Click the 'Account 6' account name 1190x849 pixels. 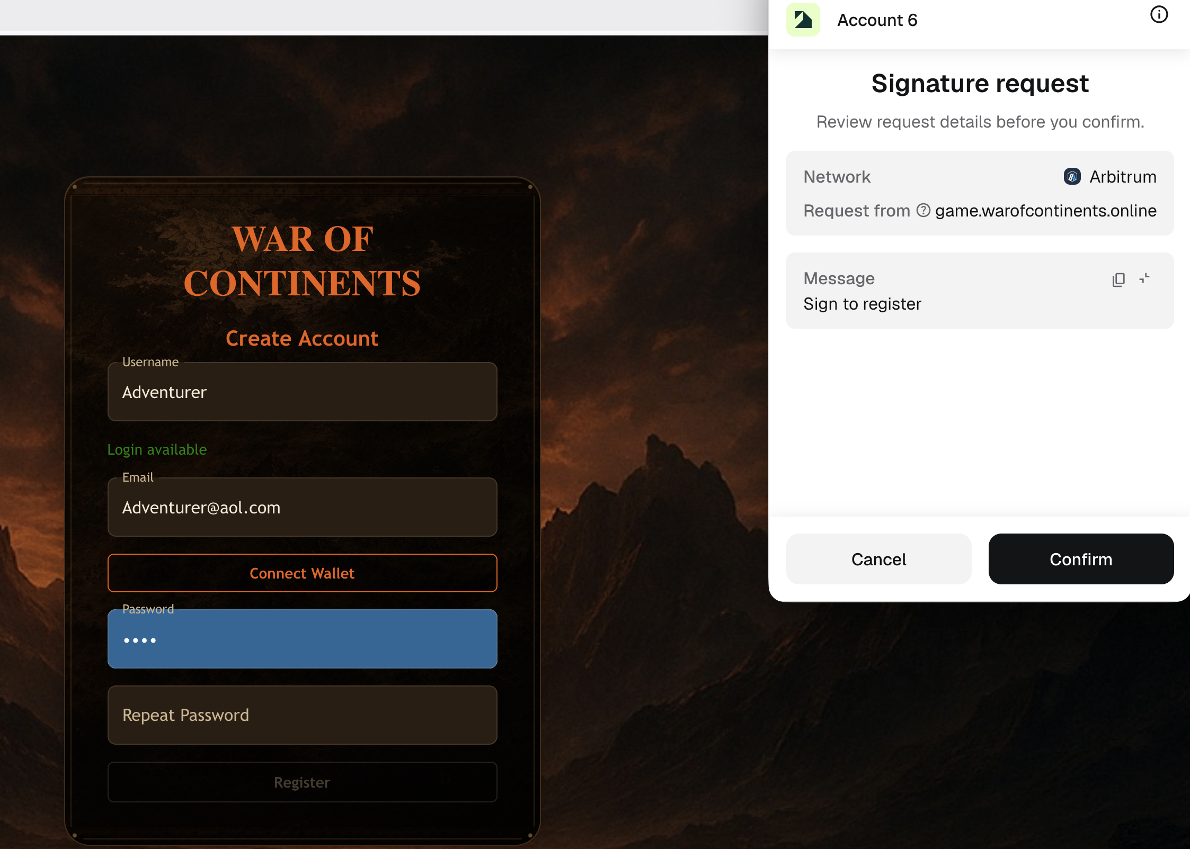[877, 20]
